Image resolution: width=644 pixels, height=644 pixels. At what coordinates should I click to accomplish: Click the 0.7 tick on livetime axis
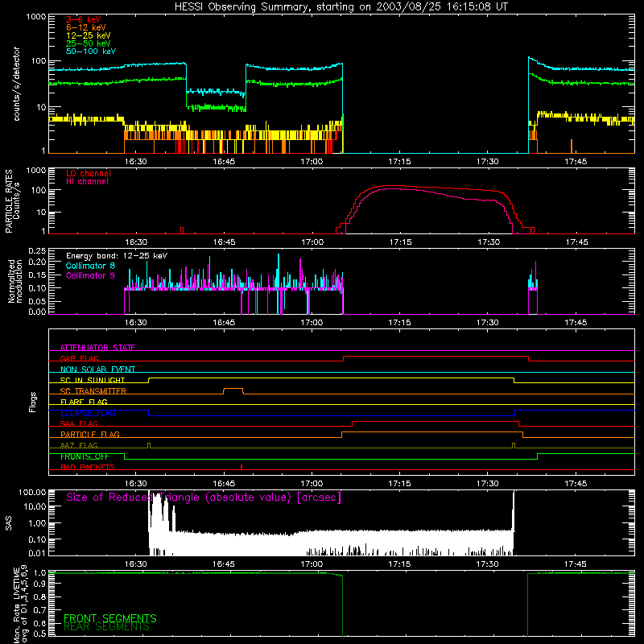click(x=39, y=610)
